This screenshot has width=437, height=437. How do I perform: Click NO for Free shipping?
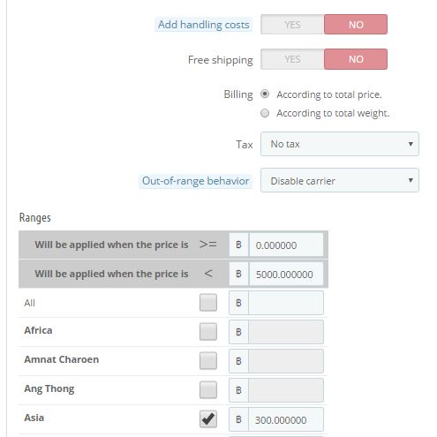click(356, 59)
